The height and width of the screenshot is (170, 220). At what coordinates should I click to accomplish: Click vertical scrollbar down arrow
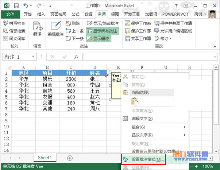pyautogui.click(x=216, y=151)
